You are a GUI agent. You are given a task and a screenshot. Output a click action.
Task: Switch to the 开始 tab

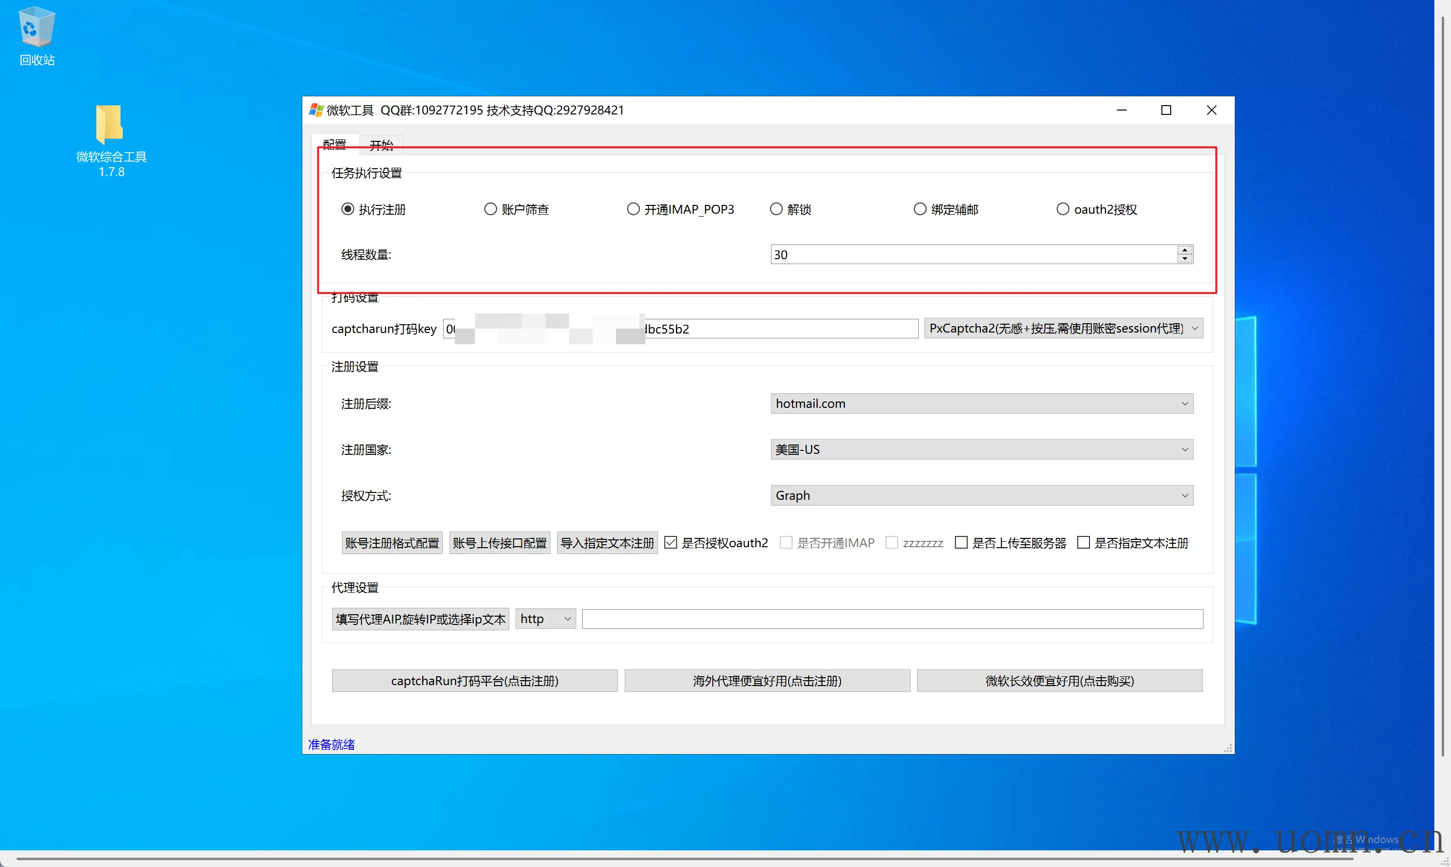(x=381, y=145)
